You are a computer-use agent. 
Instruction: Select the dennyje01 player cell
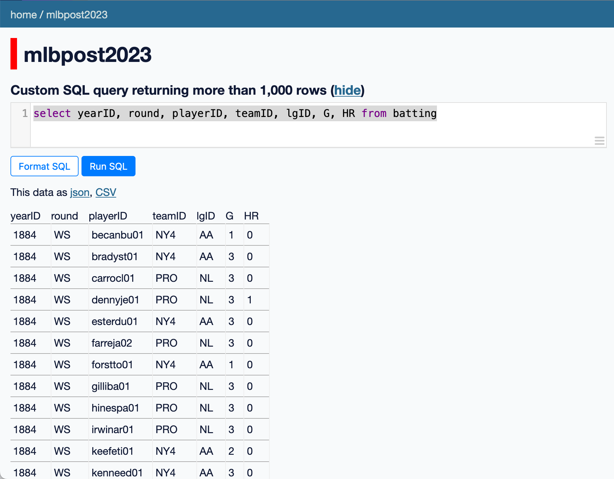click(x=115, y=300)
